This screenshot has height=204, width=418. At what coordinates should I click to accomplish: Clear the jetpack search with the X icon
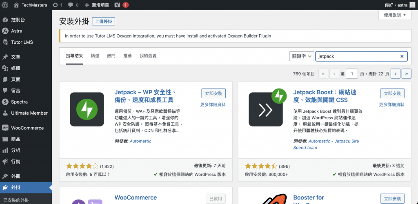pos(402,56)
